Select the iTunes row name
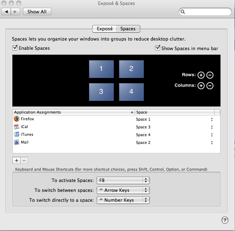Viewport: 235px width, 231px height. pos(27,134)
